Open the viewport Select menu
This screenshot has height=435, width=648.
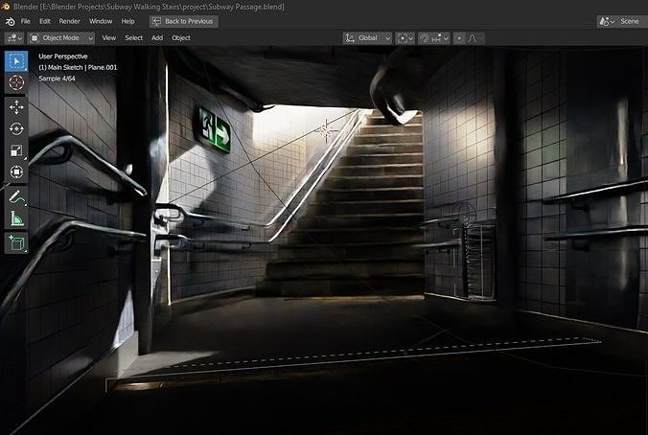click(x=134, y=38)
